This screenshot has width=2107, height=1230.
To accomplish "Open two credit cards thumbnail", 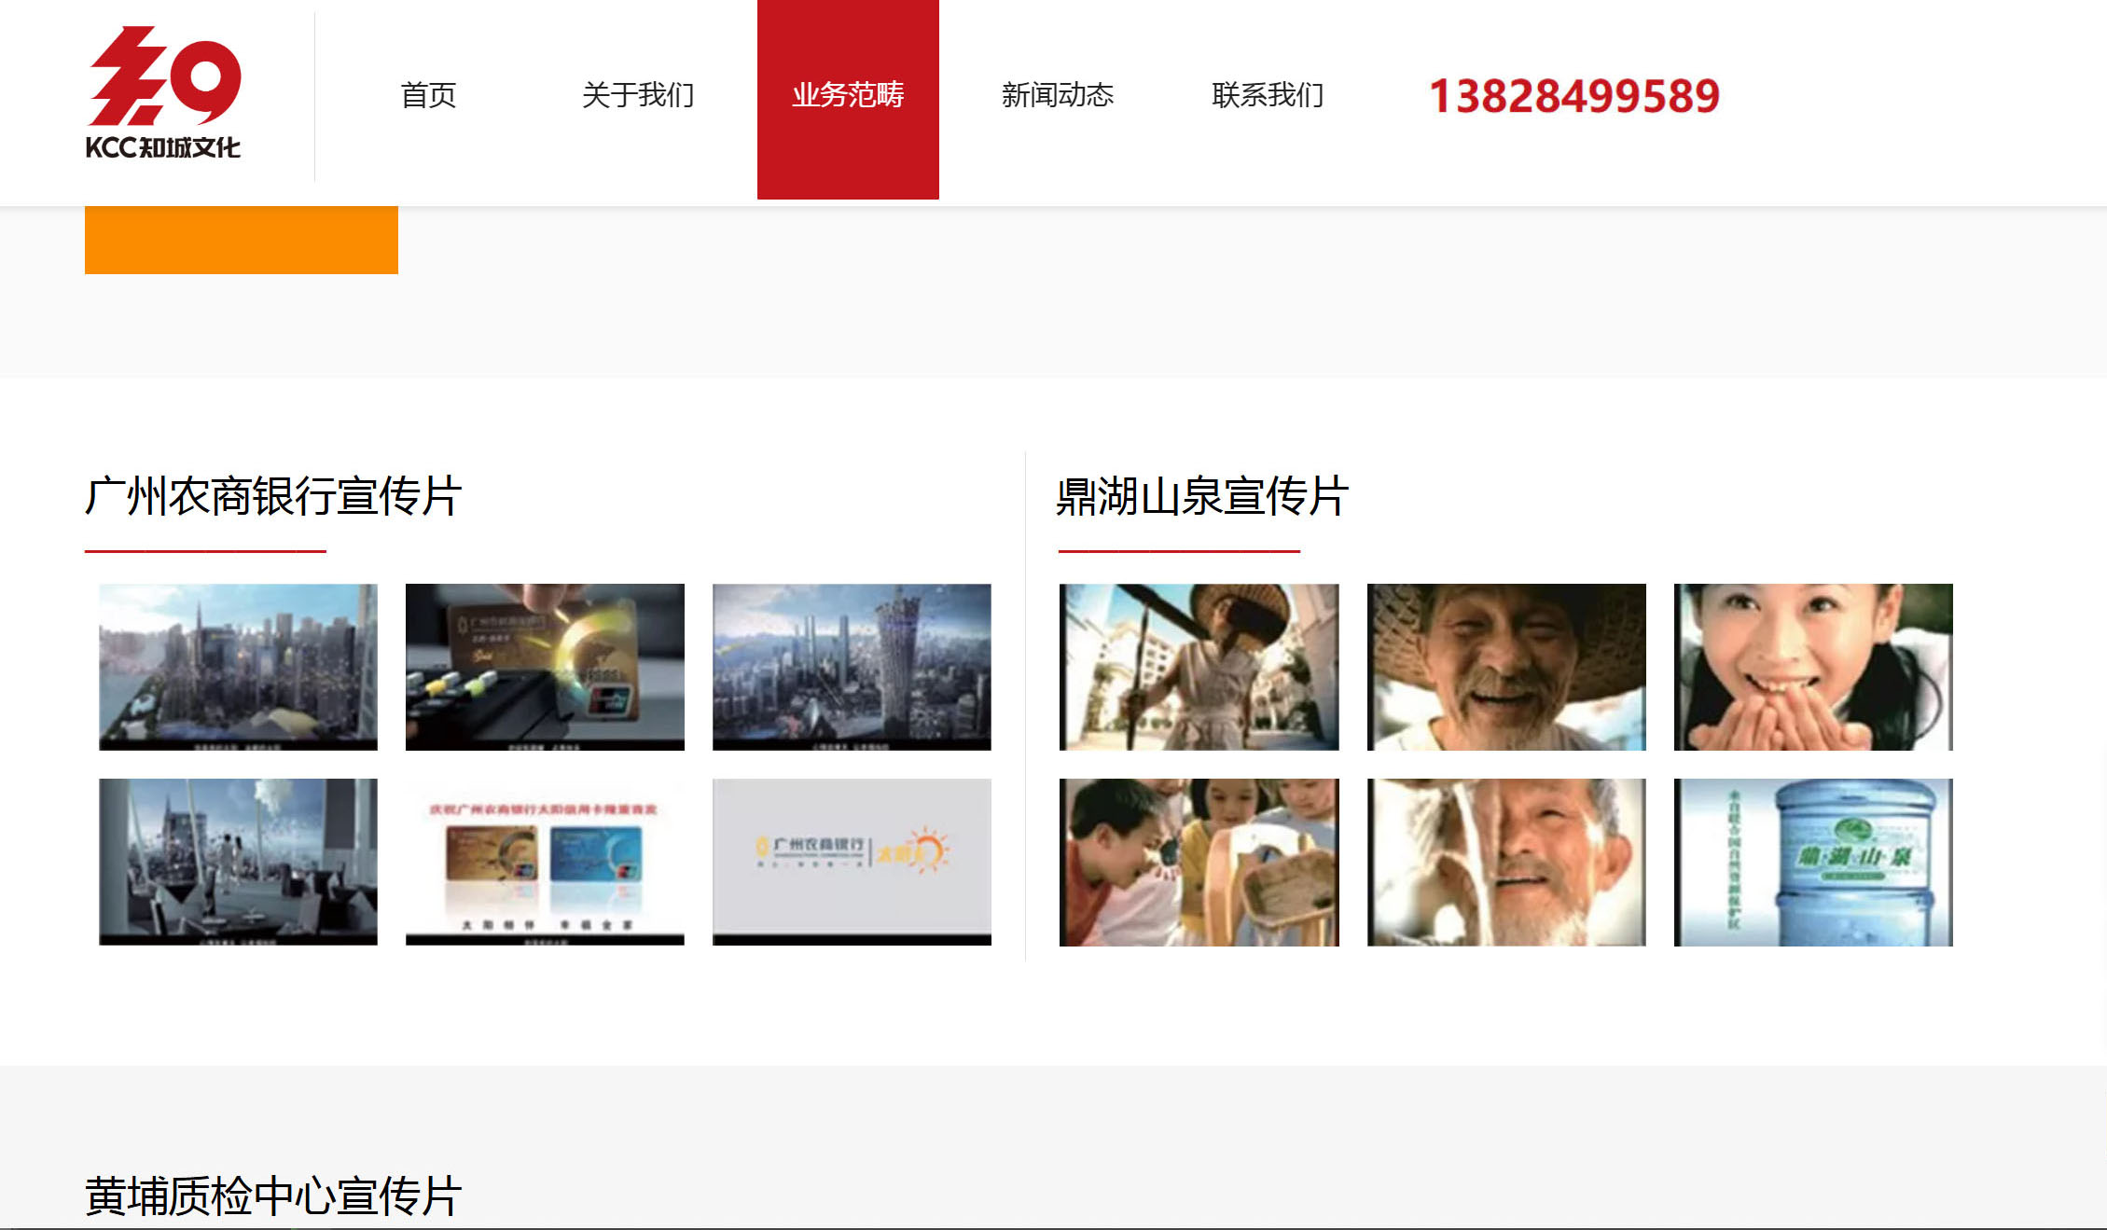I will pos(545,862).
